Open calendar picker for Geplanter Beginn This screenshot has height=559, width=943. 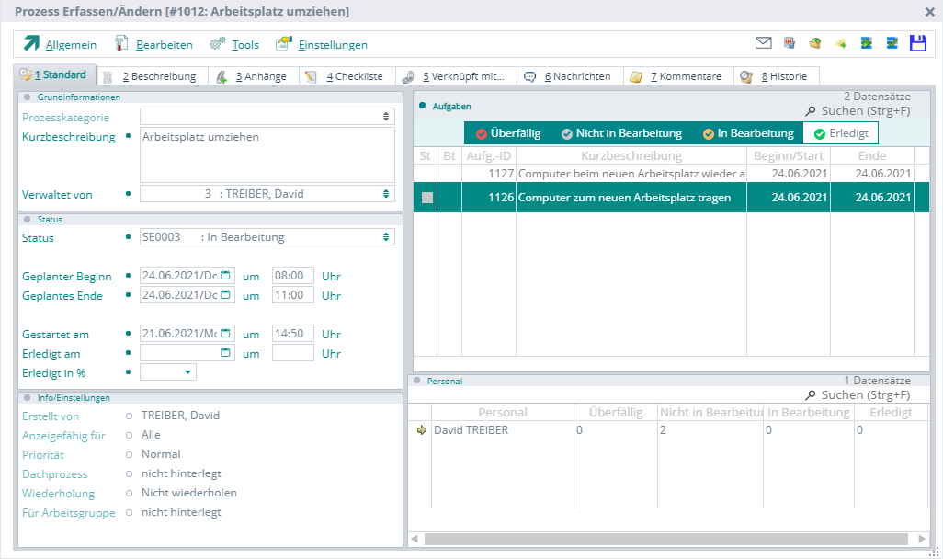coord(226,276)
